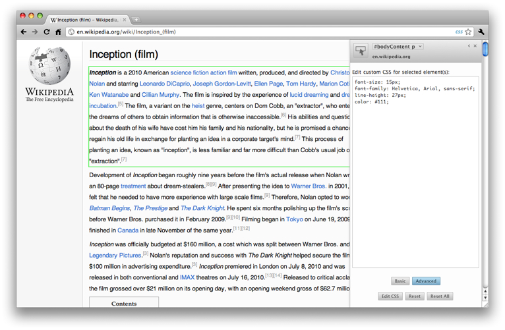
Task: Open The Prestige link
Action: coord(150,208)
